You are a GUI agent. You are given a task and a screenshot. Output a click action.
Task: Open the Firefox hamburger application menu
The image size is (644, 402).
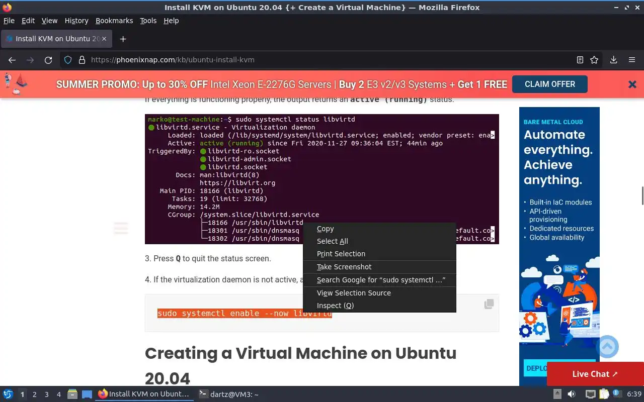pos(632,60)
